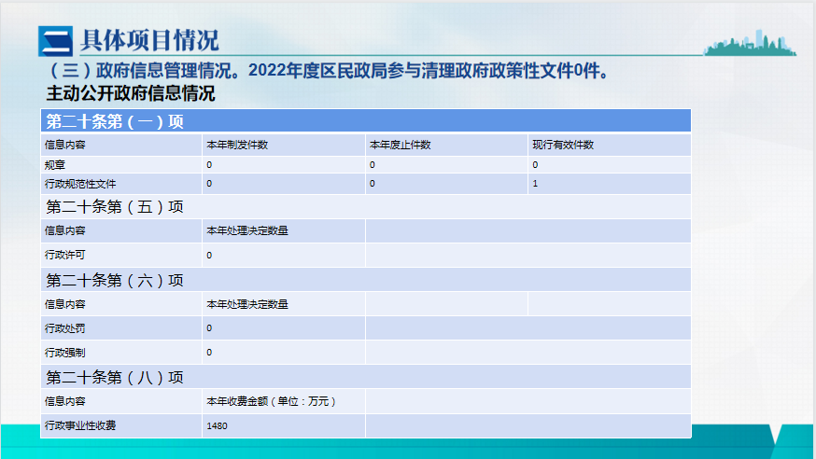This screenshot has width=816, height=459.
Task: Click the 行政许可 row label
Action: click(65, 256)
